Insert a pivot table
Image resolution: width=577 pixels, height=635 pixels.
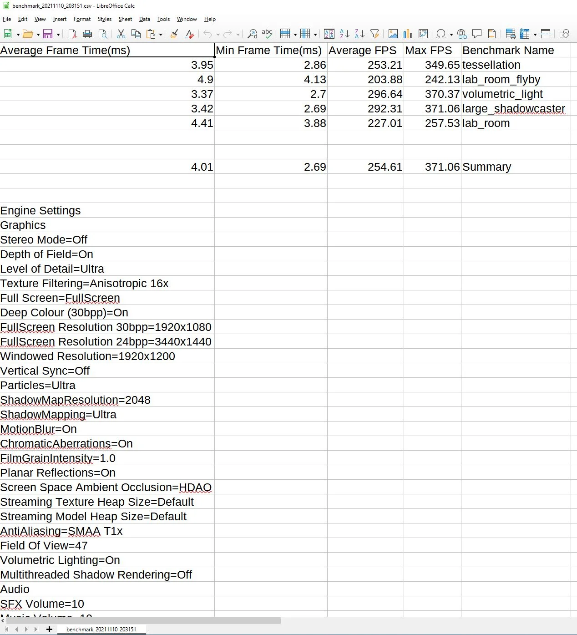(423, 34)
